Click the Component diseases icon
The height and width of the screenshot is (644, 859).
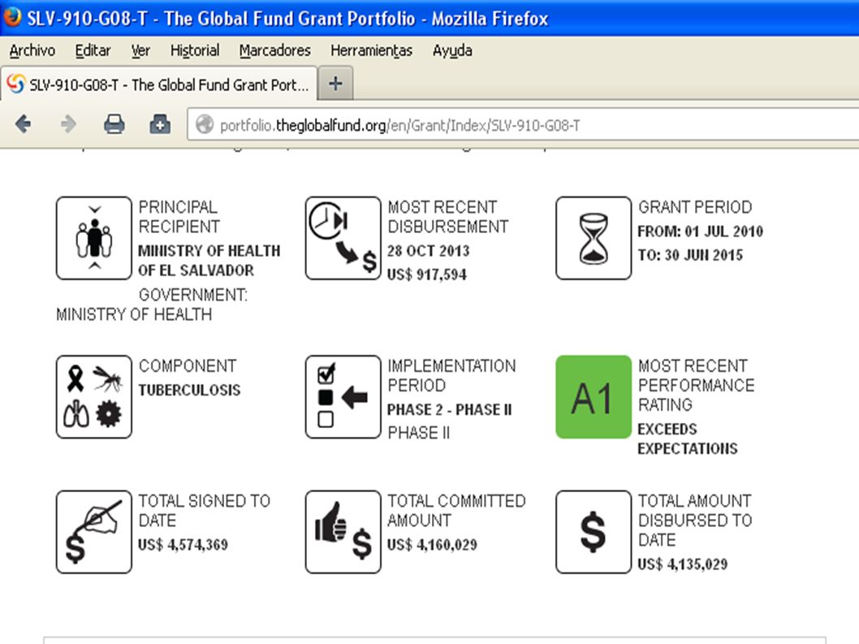point(93,397)
